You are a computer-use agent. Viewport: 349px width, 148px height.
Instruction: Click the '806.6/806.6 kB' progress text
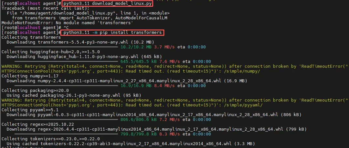tap(138, 120)
